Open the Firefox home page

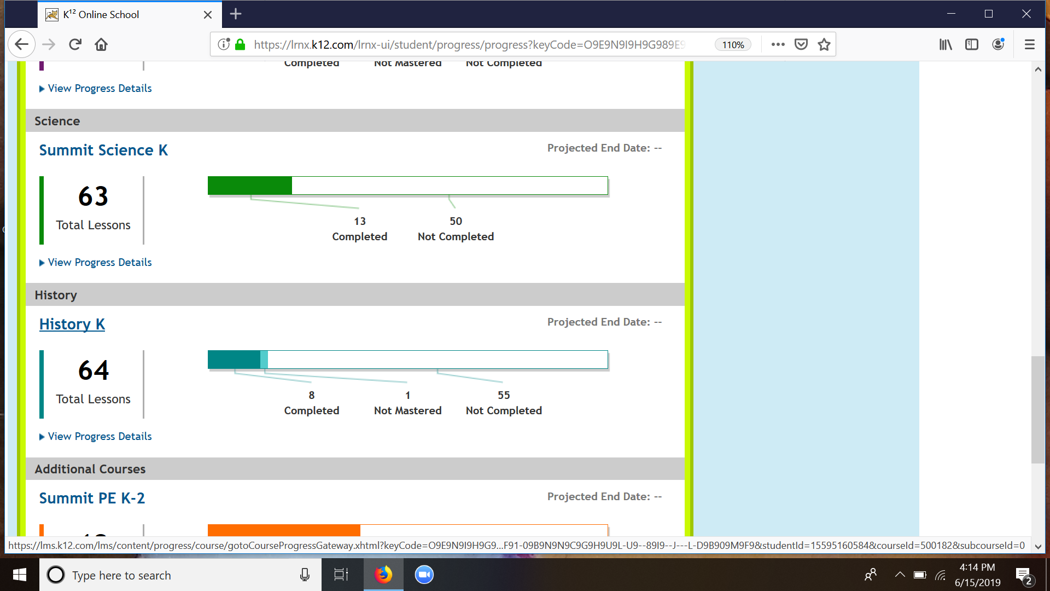click(x=101, y=44)
